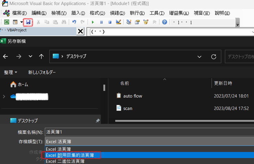Image resolution: width=254 pixels, height=164 pixels.
Task: Toggle Design Mode icon
Action: (x=118, y=22)
